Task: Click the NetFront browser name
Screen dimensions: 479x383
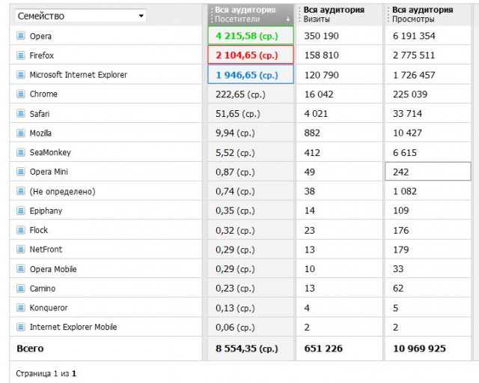Action: pyautogui.click(x=46, y=250)
